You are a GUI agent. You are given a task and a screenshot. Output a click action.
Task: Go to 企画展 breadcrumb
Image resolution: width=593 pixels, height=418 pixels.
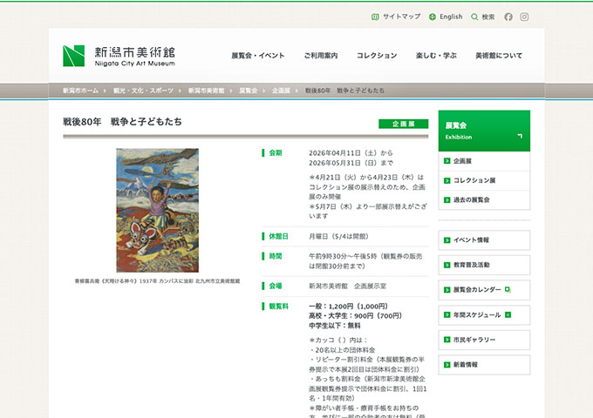(281, 91)
